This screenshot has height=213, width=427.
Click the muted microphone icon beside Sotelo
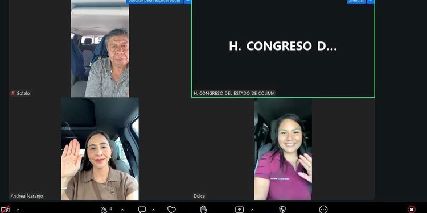[13, 93]
